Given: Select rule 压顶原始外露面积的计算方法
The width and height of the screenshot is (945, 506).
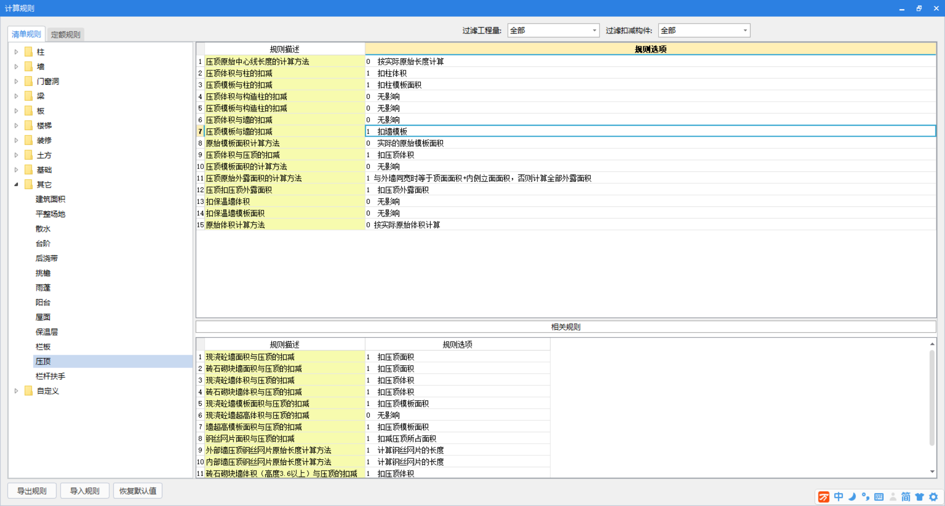Looking at the screenshot, I should pyautogui.click(x=284, y=178).
